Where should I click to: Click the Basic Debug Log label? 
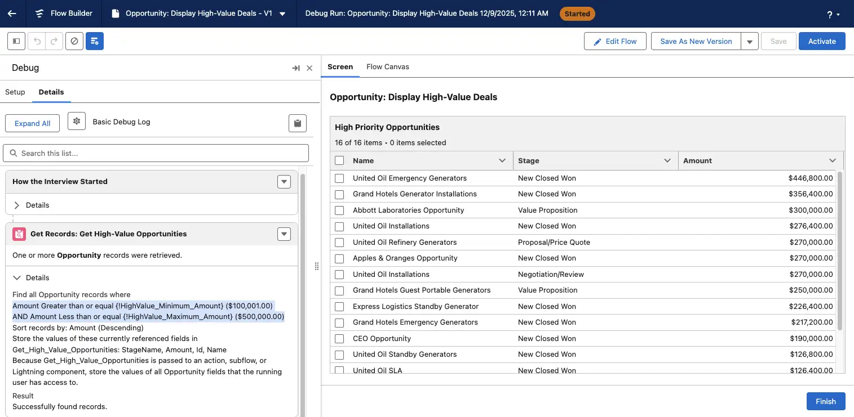pyautogui.click(x=121, y=122)
